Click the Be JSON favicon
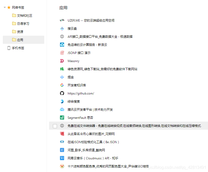The width and height of the screenshot is (208, 172). click(62, 142)
